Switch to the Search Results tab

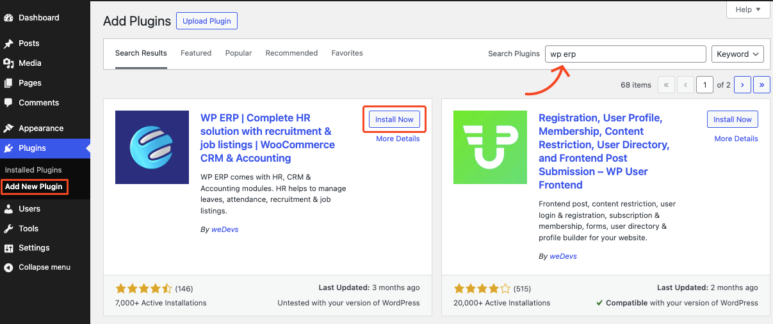[x=141, y=53]
